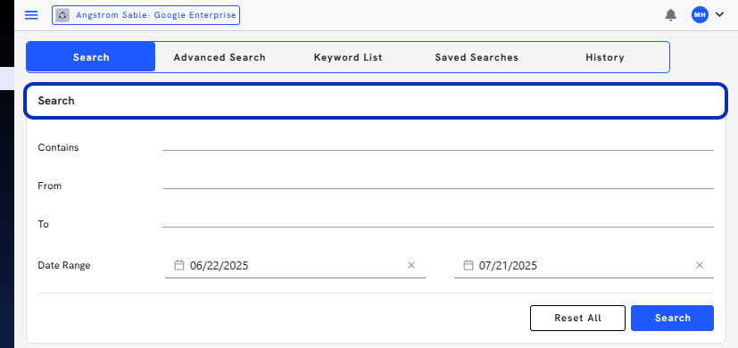Focus the From input field
Image resolution: width=738 pixels, height=348 pixels.
click(x=438, y=183)
